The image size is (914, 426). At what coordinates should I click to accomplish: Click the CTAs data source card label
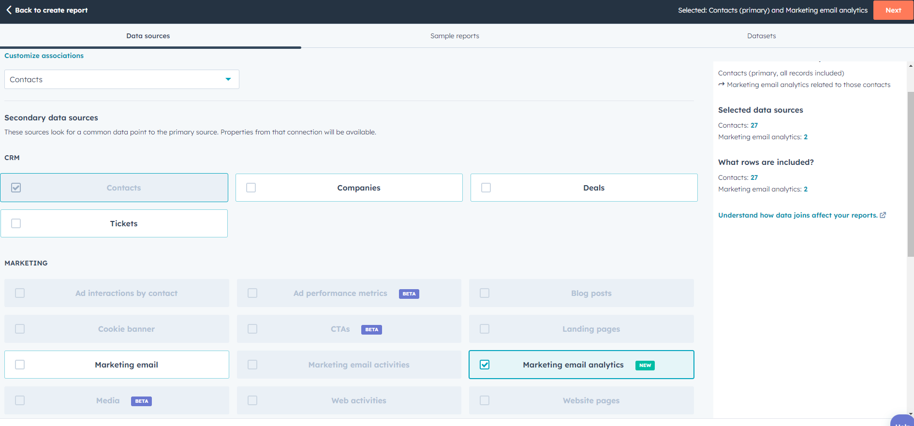click(x=340, y=329)
